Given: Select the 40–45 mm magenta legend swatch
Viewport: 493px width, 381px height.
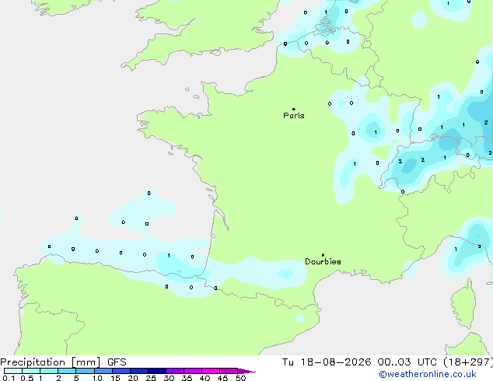Looking at the screenshot, I should coord(211,371).
